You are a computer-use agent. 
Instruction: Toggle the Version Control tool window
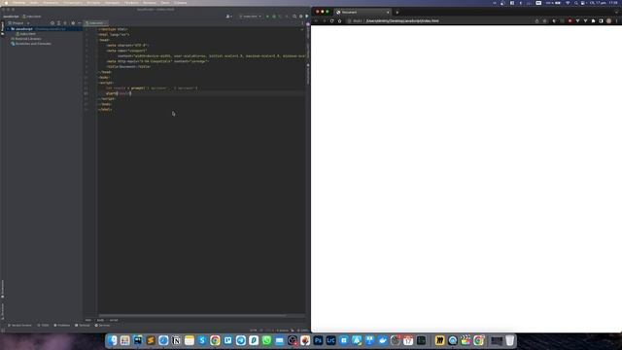(x=19, y=326)
